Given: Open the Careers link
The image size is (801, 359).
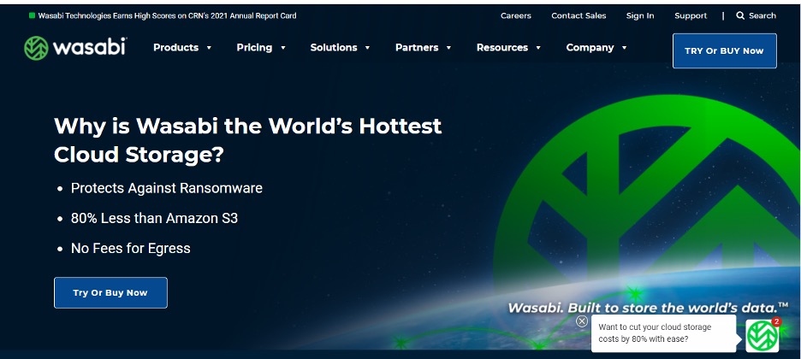Looking at the screenshot, I should pos(515,15).
